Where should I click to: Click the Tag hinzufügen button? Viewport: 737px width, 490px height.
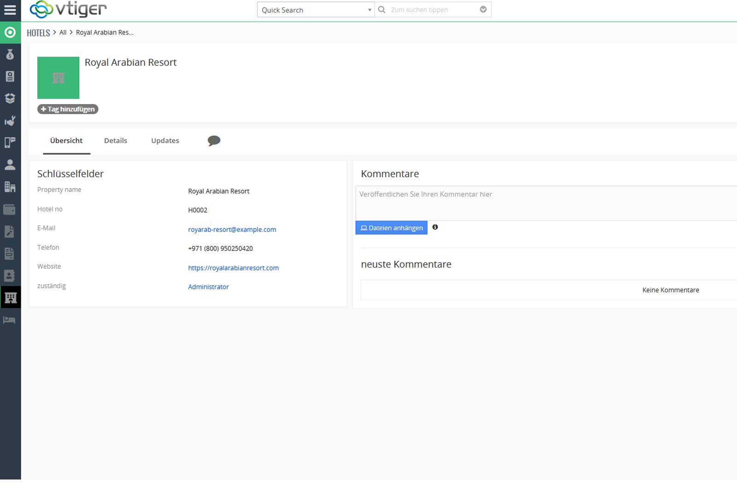pos(68,109)
